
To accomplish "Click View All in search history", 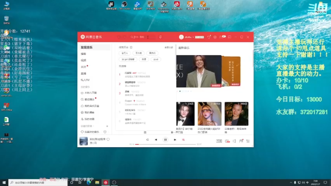I will [169, 48].
